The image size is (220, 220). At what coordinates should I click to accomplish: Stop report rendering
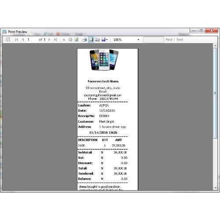(x=70, y=40)
